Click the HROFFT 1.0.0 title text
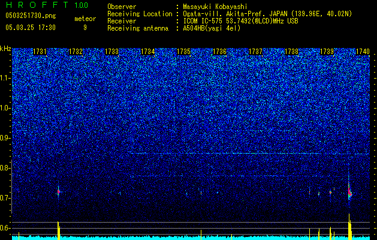 click(x=47, y=5)
